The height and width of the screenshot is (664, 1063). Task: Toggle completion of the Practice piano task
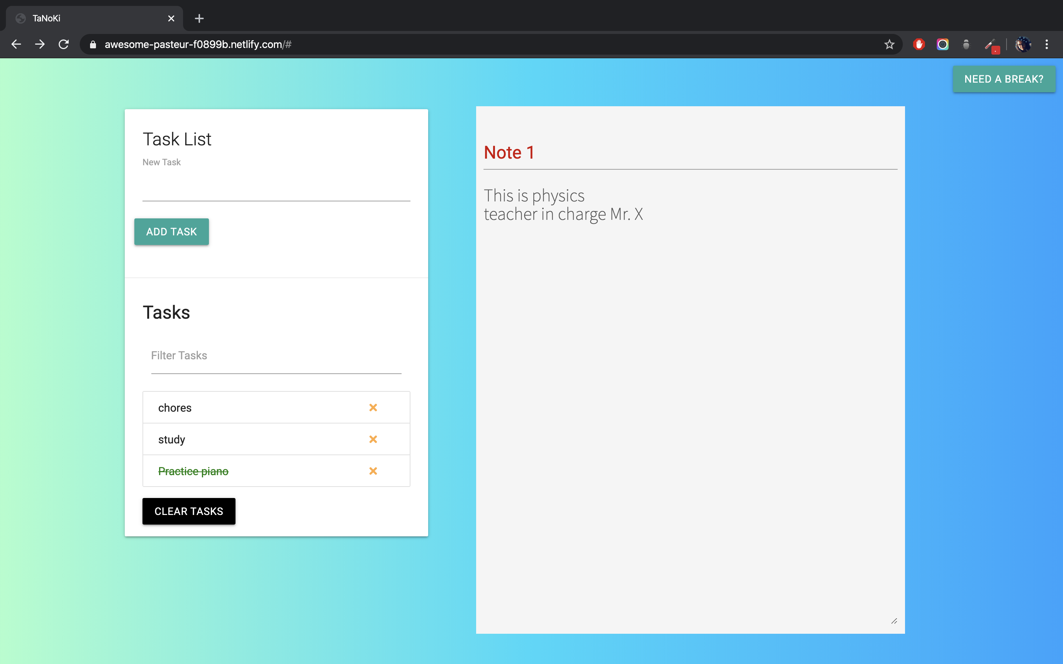coord(193,471)
